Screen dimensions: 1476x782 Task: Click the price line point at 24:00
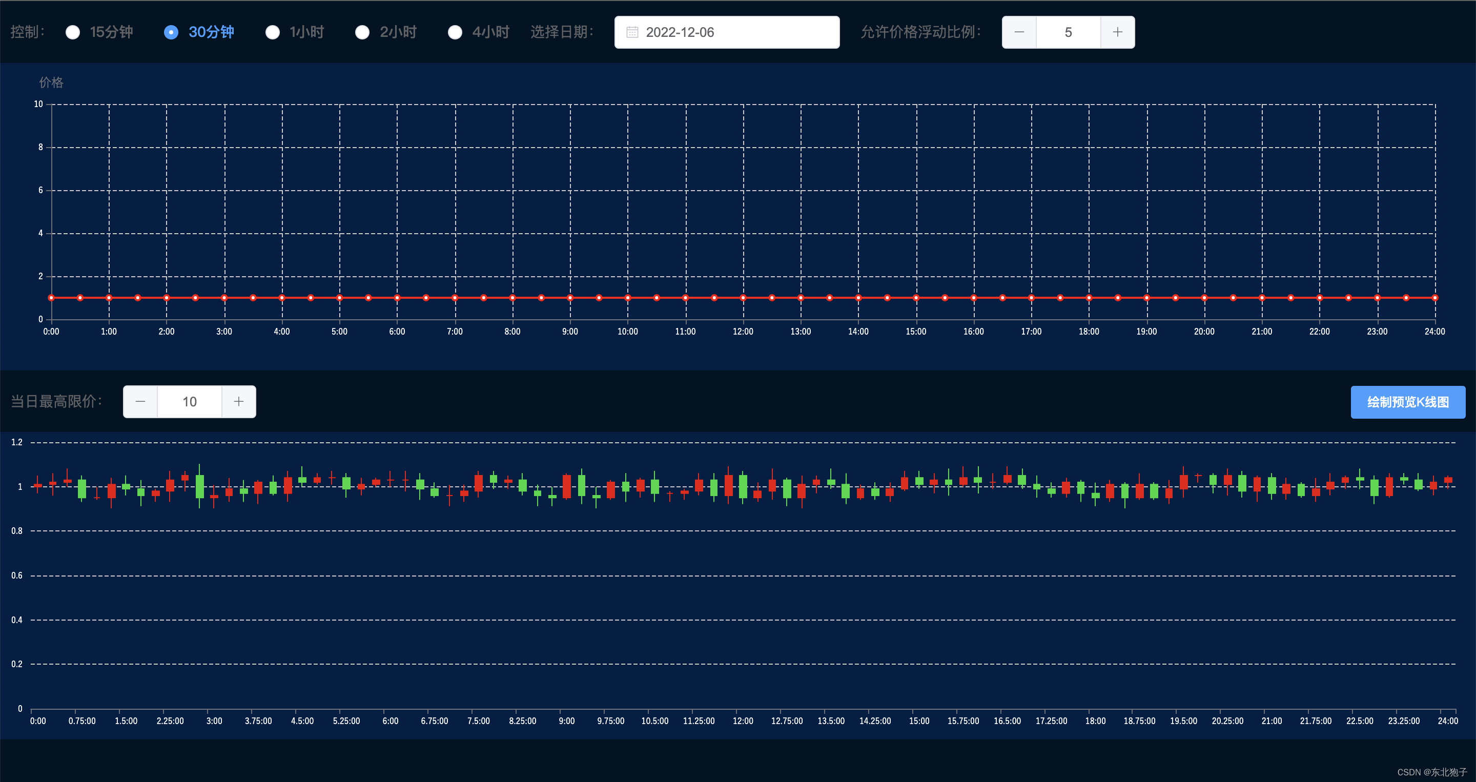pyautogui.click(x=1436, y=298)
